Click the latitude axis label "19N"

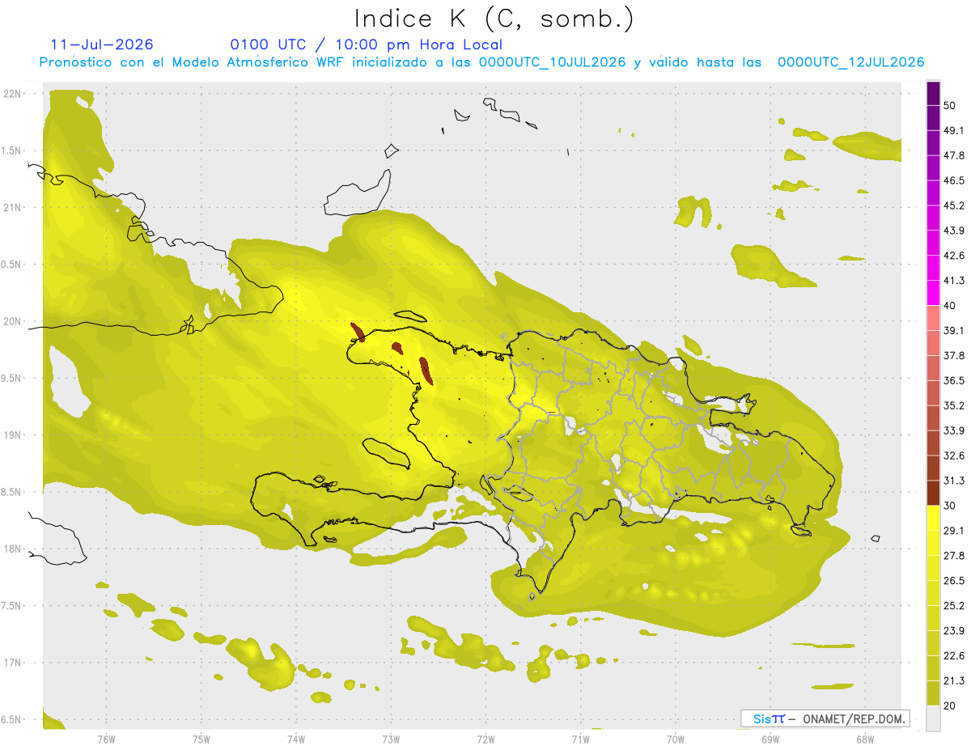pyautogui.click(x=14, y=435)
